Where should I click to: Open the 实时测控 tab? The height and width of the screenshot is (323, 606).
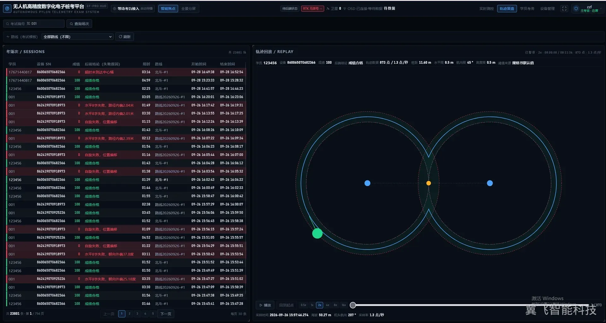486,9
